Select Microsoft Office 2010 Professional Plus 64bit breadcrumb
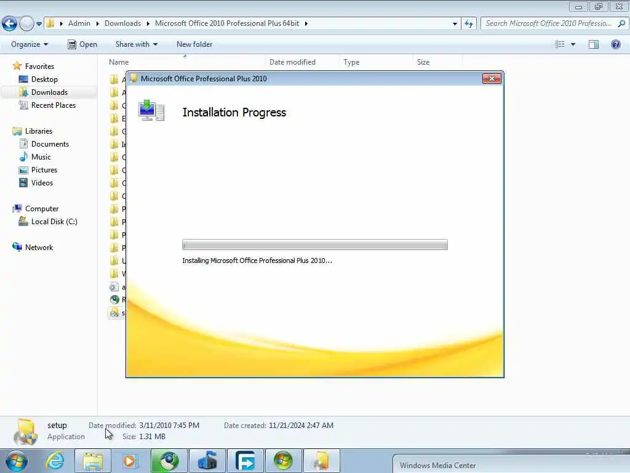The image size is (630, 473). [x=227, y=23]
